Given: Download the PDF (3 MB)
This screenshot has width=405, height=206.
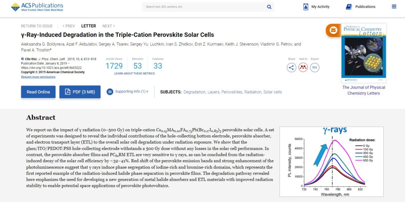Looking at the screenshot, I should tap(80, 92).
